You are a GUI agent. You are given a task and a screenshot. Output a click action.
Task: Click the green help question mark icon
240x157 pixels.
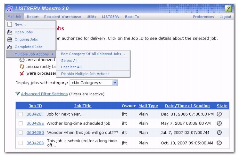pos(228,9)
